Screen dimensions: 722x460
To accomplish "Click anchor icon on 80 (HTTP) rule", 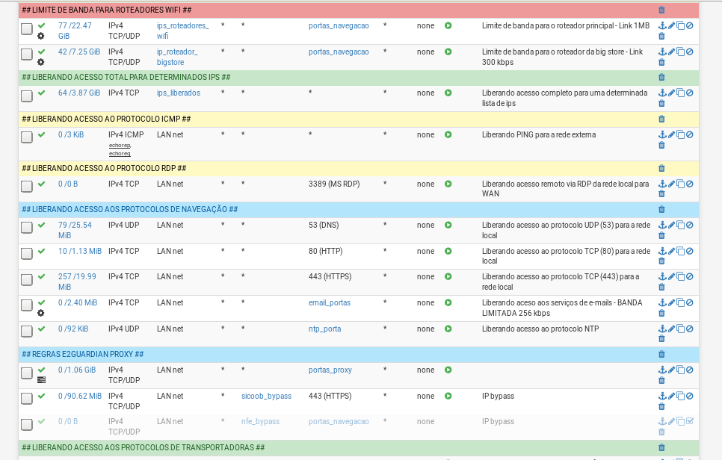I will pyautogui.click(x=661, y=251).
